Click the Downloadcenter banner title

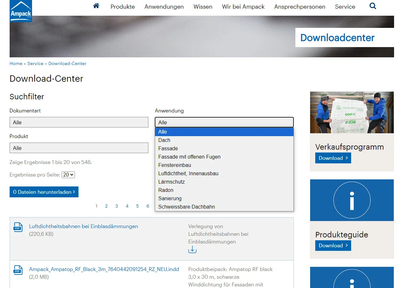click(x=337, y=37)
